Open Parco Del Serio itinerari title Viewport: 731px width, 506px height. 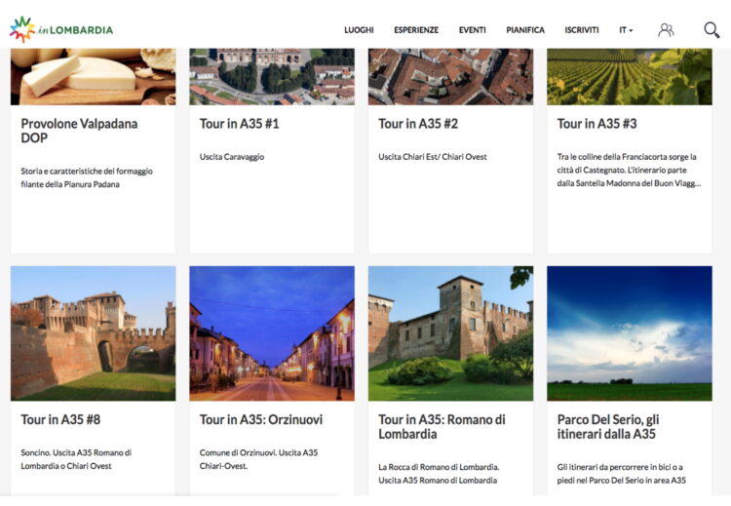(608, 427)
